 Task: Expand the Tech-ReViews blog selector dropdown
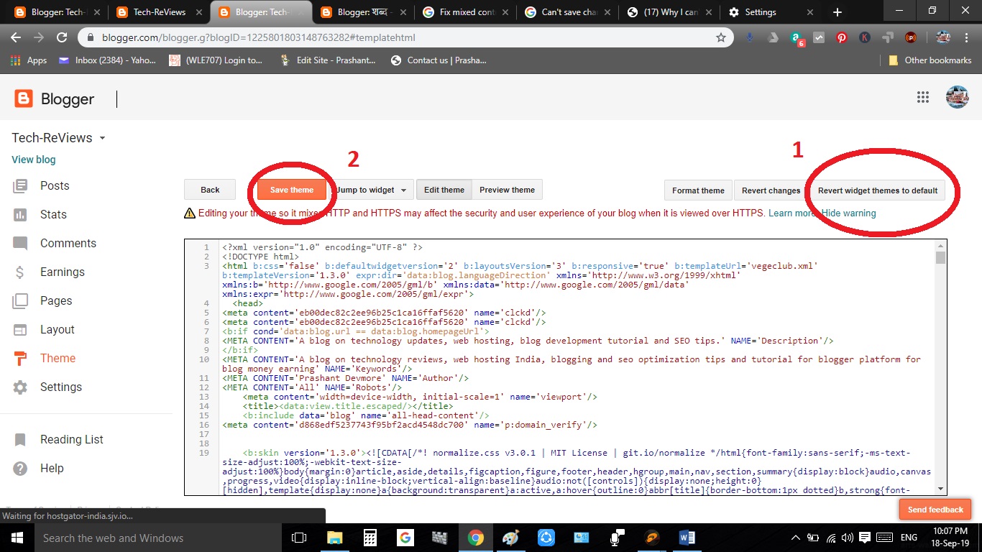tap(102, 138)
